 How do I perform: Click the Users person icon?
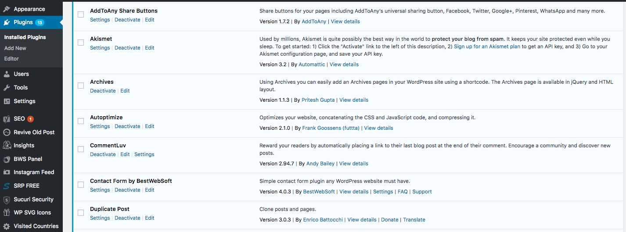pos(7,74)
